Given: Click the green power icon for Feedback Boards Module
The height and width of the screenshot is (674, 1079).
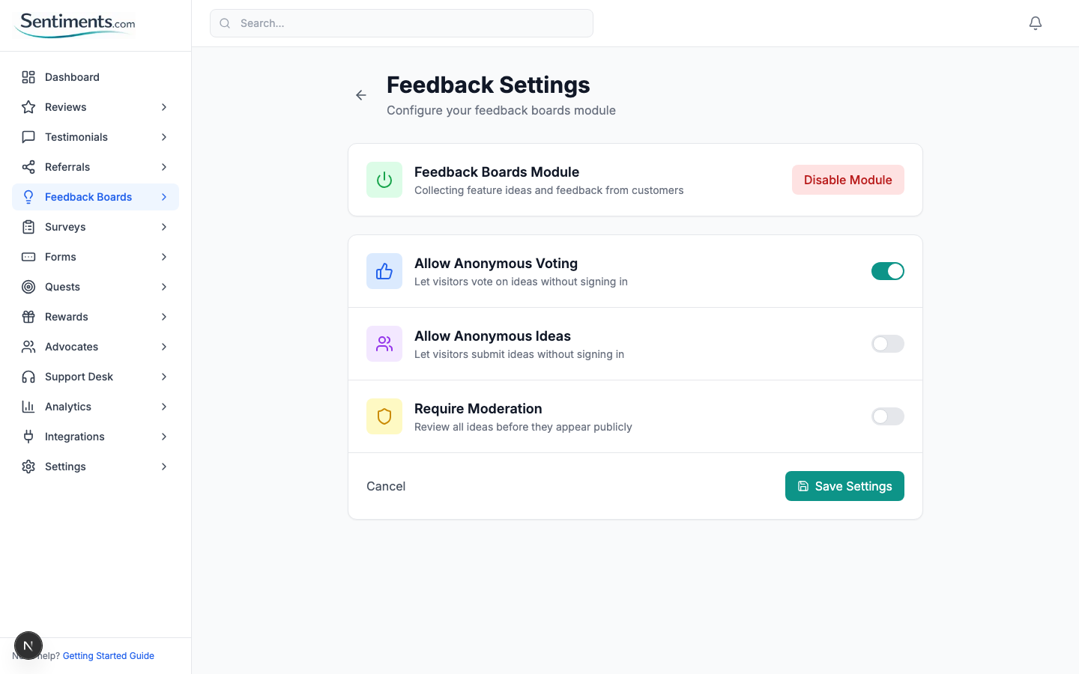Looking at the screenshot, I should click(x=384, y=180).
